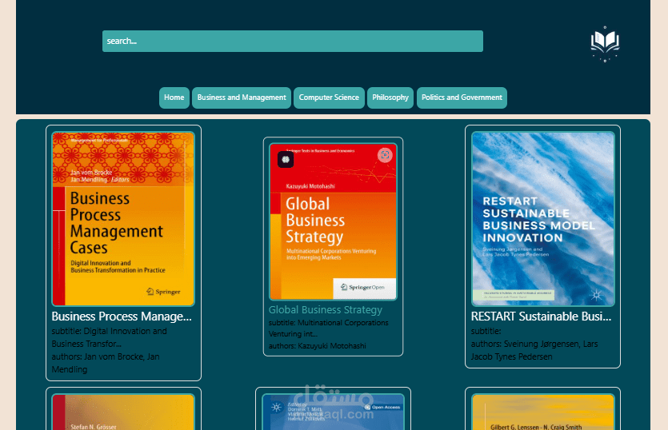Screen dimensions: 668x430
Task: Click subtitle text 'Digital Innovation and Business Transfor...'
Action: [x=109, y=337]
